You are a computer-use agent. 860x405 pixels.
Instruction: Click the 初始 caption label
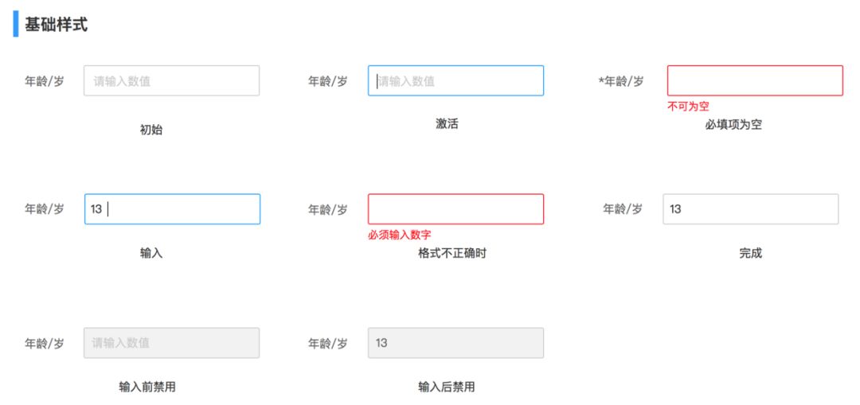(x=151, y=130)
